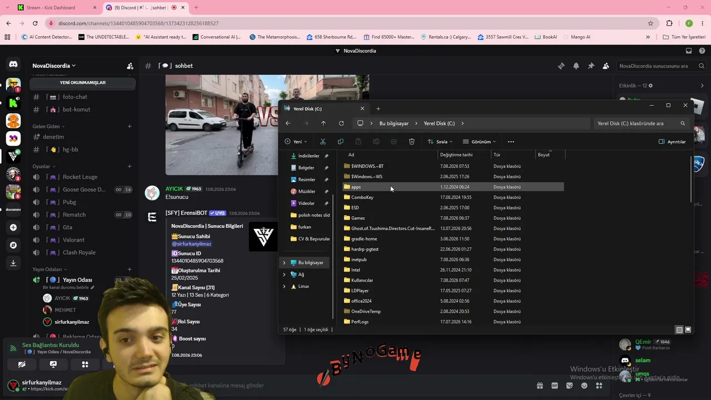Click the Copy icon in File Explorer toolbar
Viewport: 711px width, 400px height.
pyautogui.click(x=341, y=142)
